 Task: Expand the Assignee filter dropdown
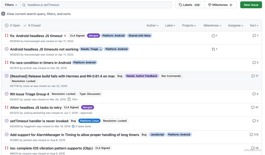pos(236,25)
